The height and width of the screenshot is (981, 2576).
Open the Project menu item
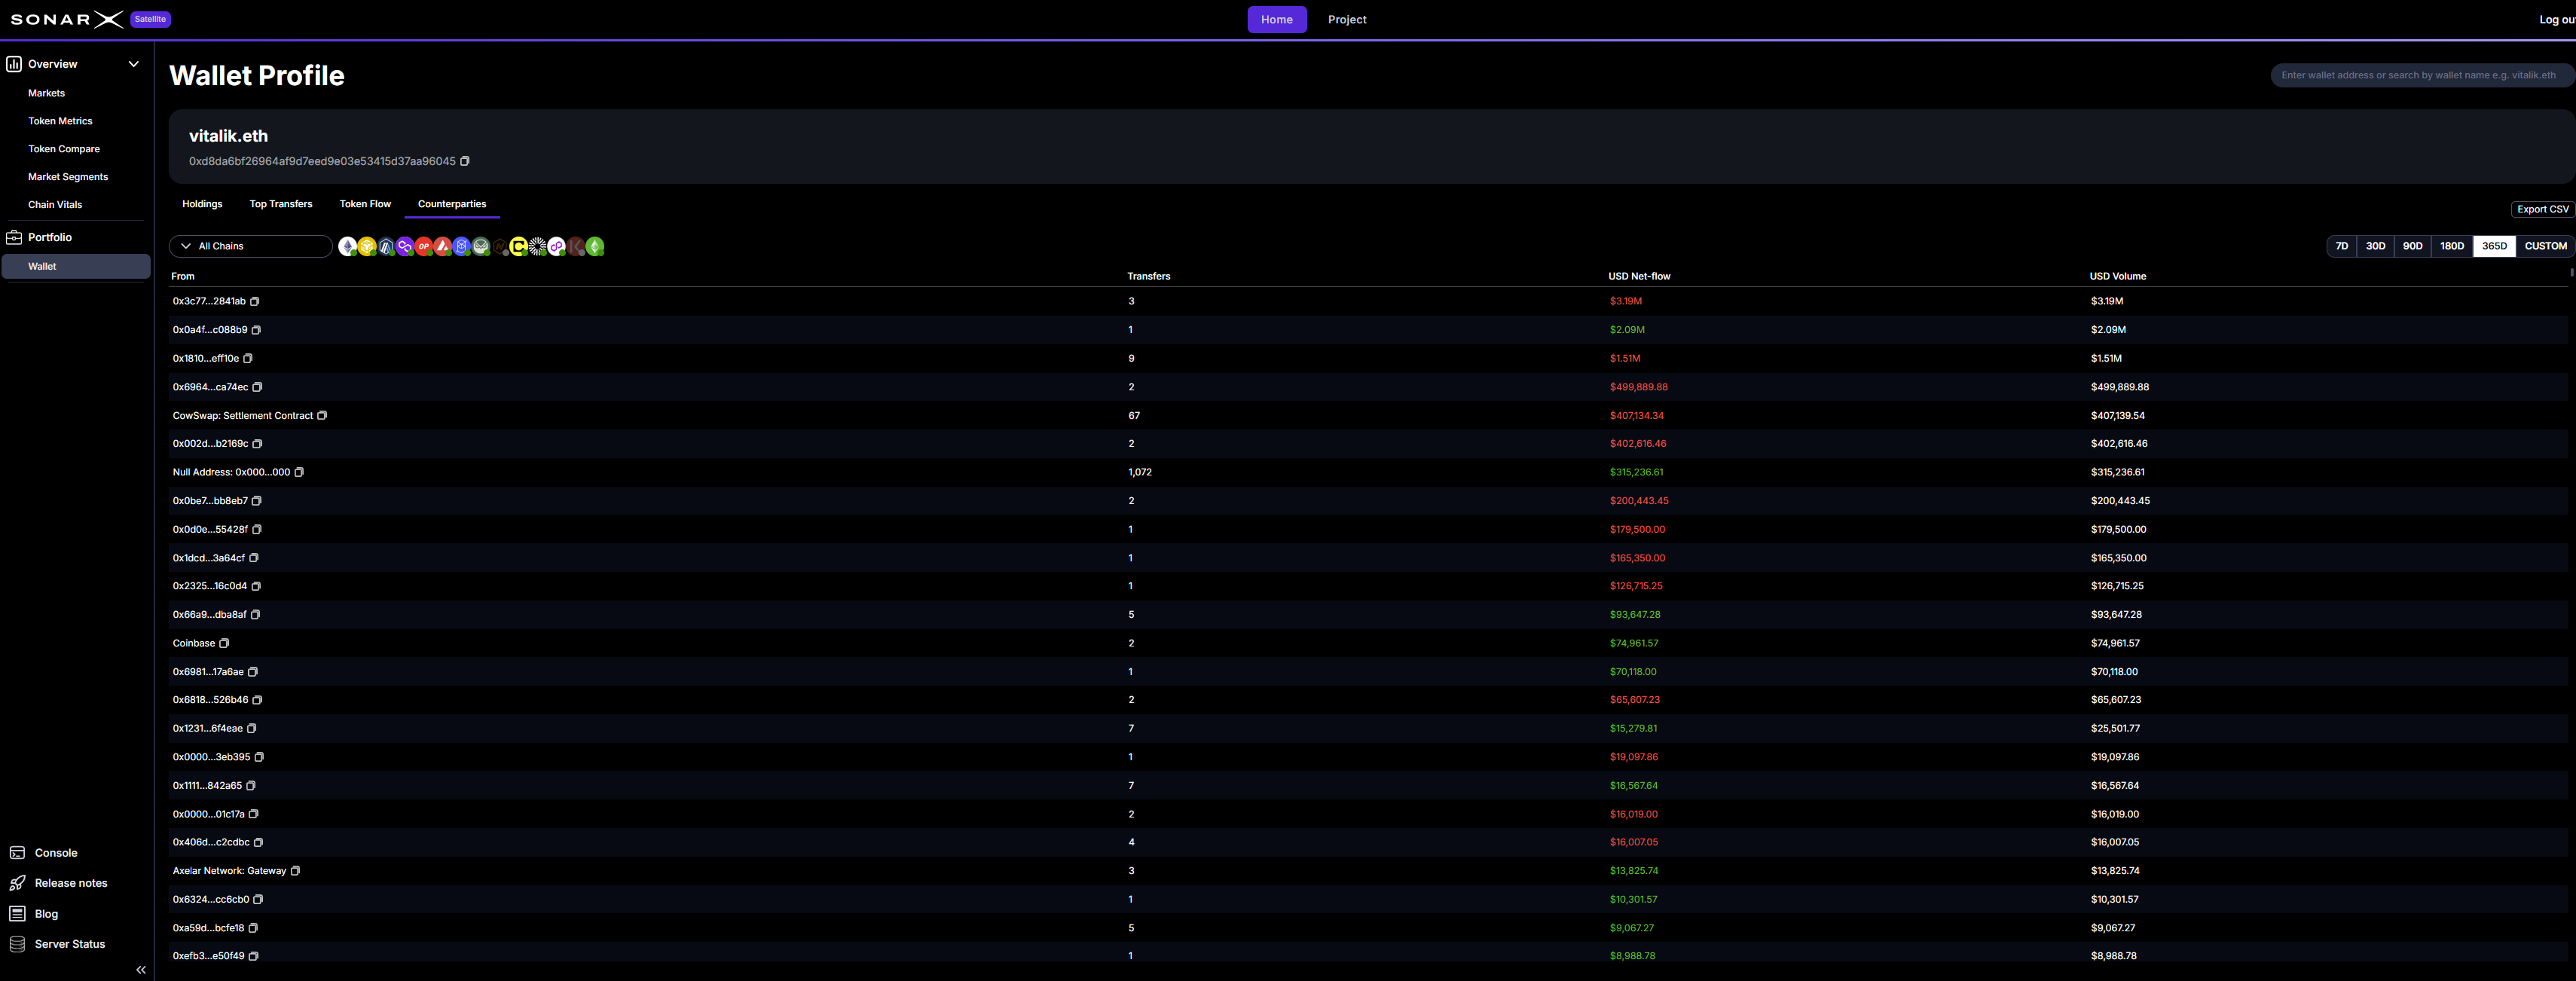(x=1347, y=19)
